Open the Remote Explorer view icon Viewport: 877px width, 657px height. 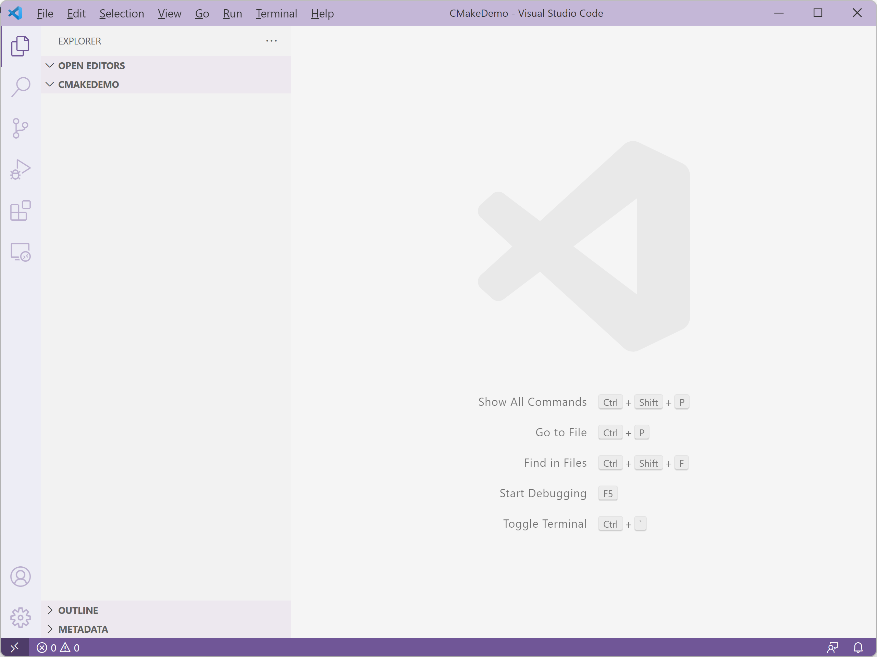pos(20,252)
